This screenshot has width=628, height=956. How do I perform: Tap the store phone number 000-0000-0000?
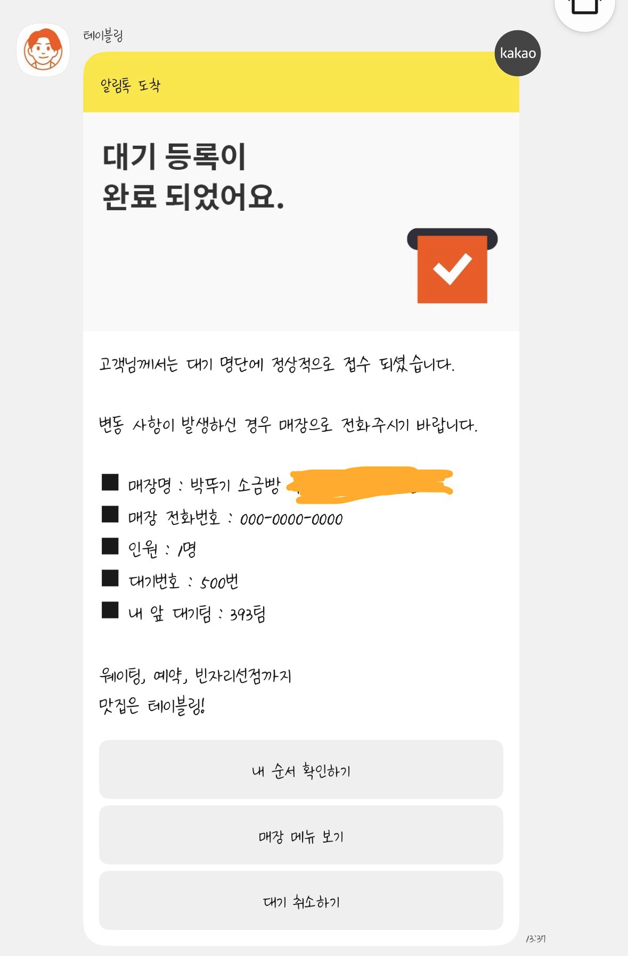tap(291, 519)
